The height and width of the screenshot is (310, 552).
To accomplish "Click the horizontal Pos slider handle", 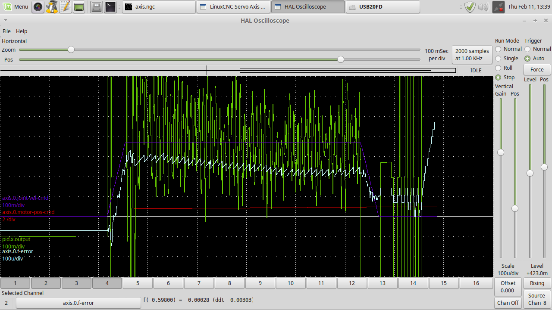I will click(341, 59).
